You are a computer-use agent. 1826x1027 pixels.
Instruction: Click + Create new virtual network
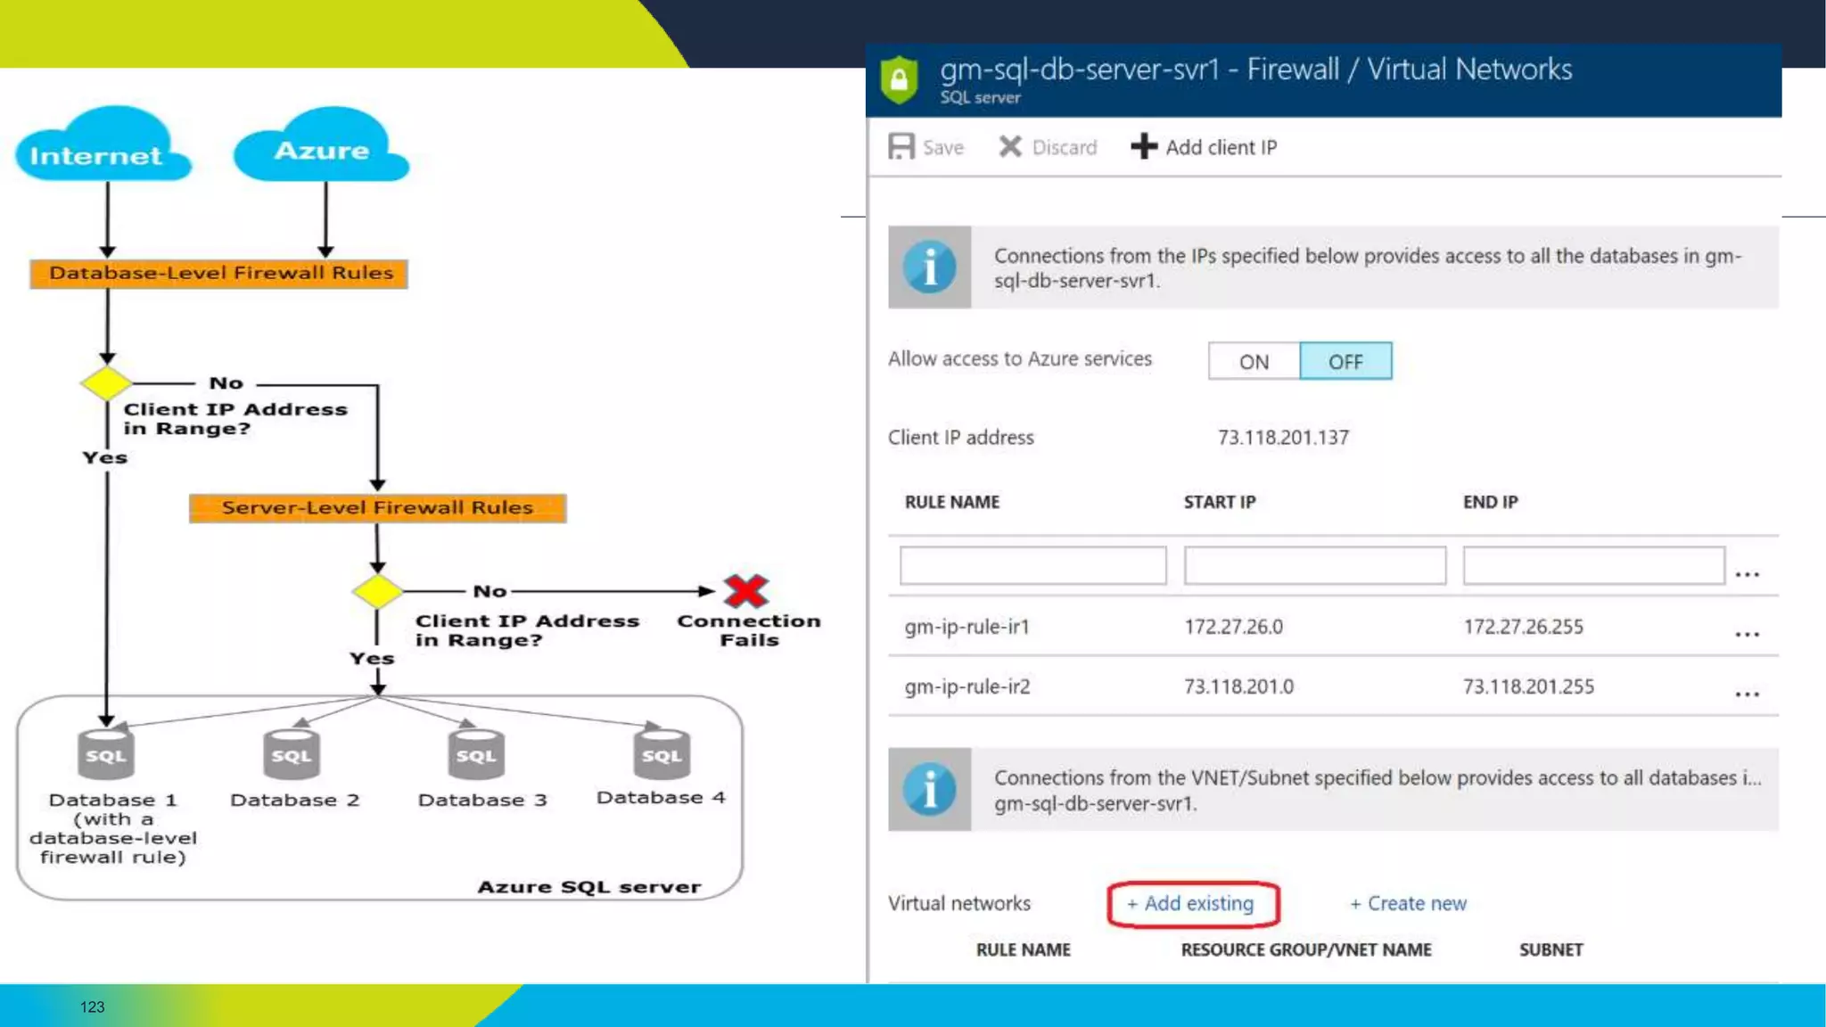click(1408, 903)
